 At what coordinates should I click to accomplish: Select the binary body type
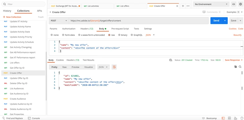click(119, 35)
